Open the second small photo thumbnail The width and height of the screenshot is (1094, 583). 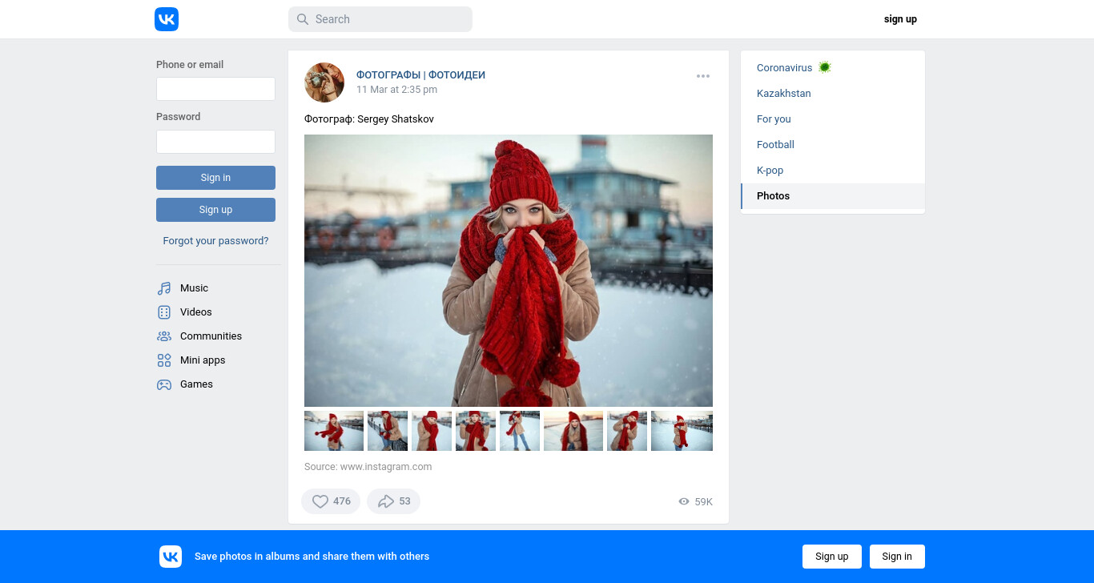click(x=388, y=431)
